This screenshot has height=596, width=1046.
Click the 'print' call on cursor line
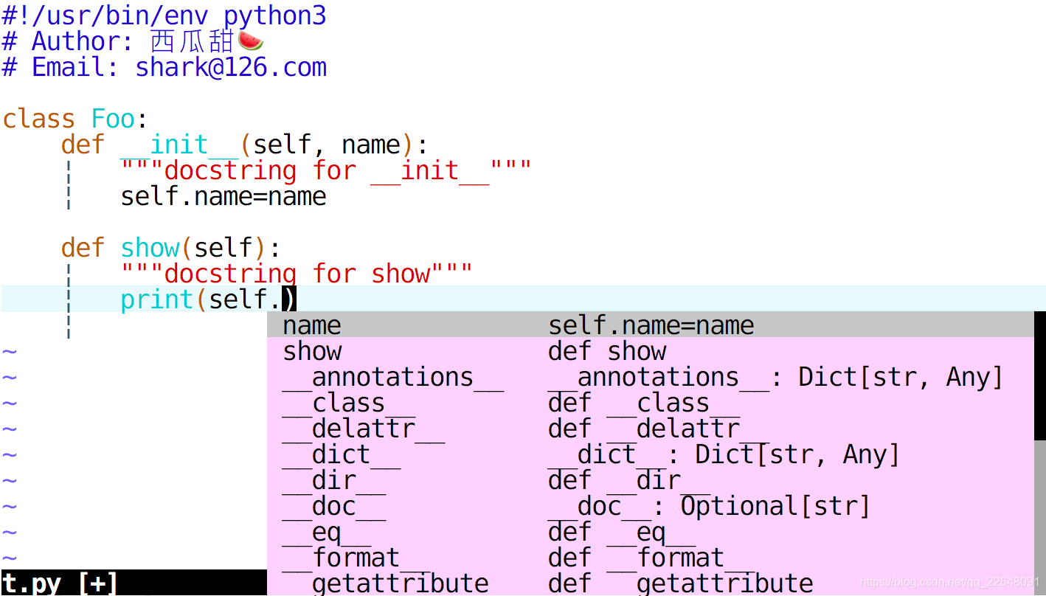[x=157, y=299]
